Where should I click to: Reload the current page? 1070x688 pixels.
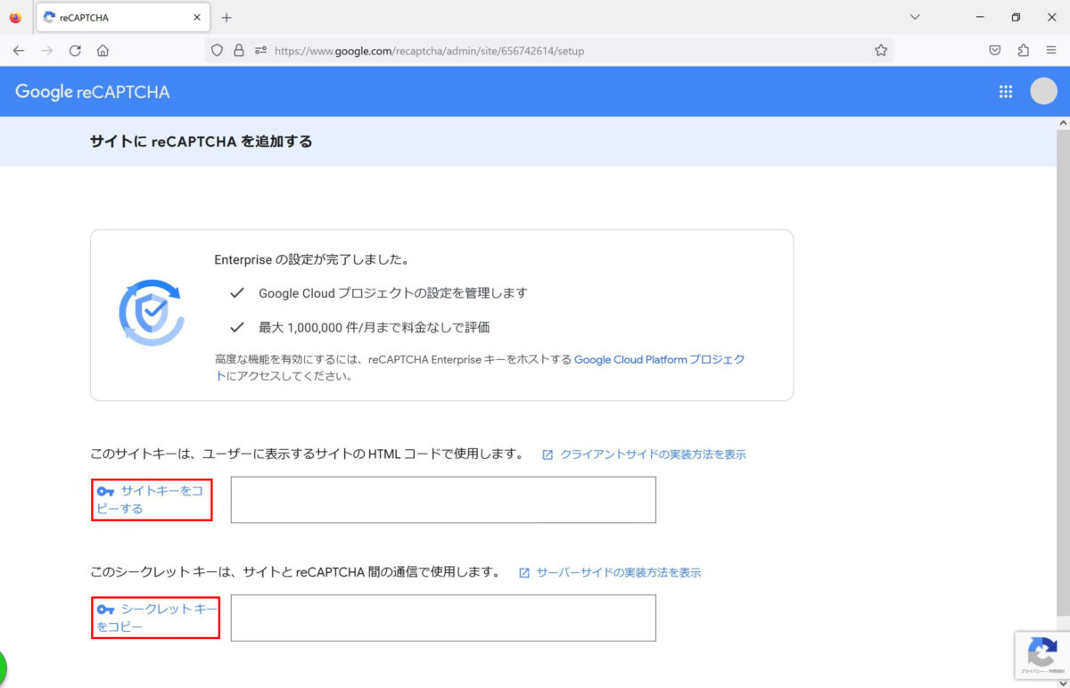pyautogui.click(x=75, y=51)
